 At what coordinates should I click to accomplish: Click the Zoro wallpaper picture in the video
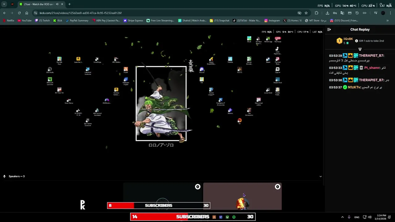pyautogui.click(x=161, y=104)
